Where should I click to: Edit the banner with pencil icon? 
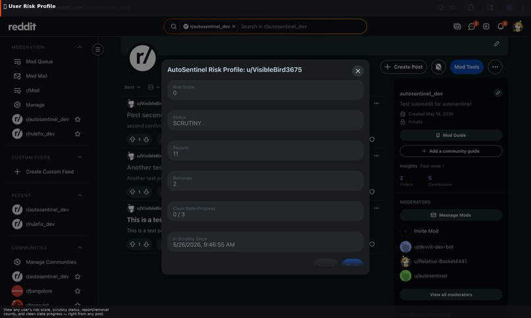(x=497, y=43)
